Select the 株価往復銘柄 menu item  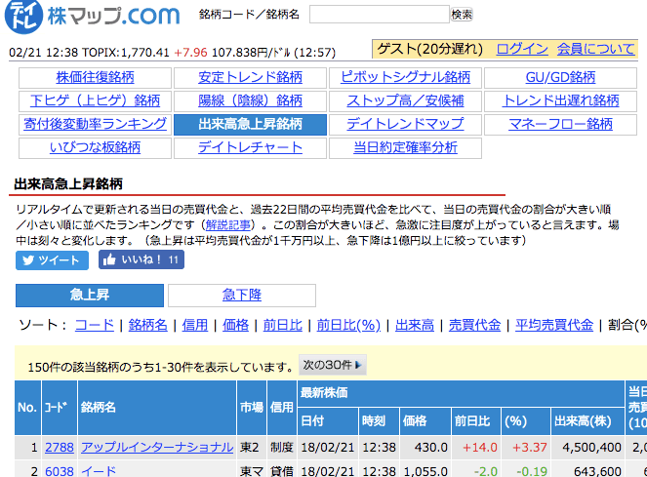pos(95,77)
